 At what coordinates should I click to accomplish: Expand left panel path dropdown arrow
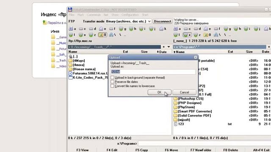[x=69, y=47]
